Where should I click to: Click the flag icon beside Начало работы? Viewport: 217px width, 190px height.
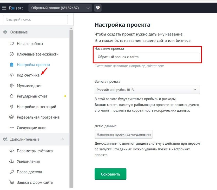click(x=12, y=44)
